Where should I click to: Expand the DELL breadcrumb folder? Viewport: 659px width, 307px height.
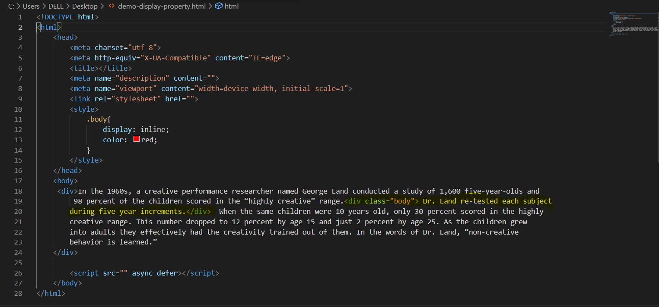(56, 6)
